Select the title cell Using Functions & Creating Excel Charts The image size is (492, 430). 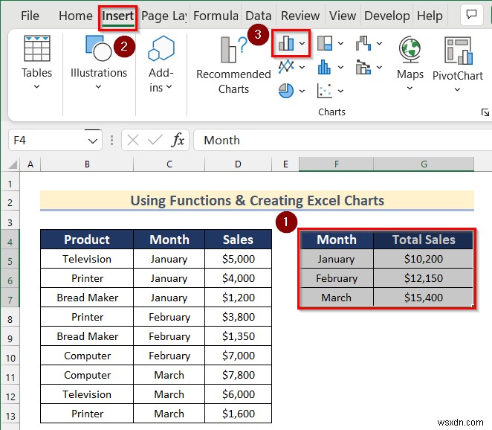[257, 200]
